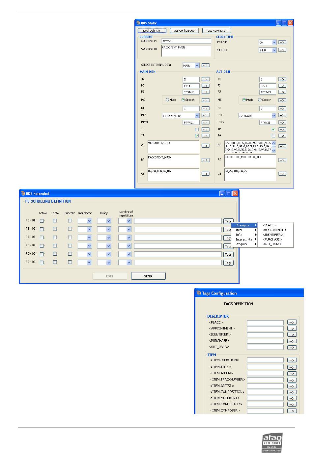The width and height of the screenshot is (313, 454).
Task: Send the ALT DSN RT value
Action: [x=282, y=160]
